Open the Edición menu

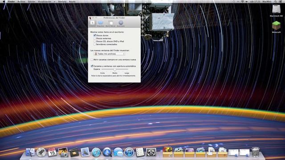point(32,1)
